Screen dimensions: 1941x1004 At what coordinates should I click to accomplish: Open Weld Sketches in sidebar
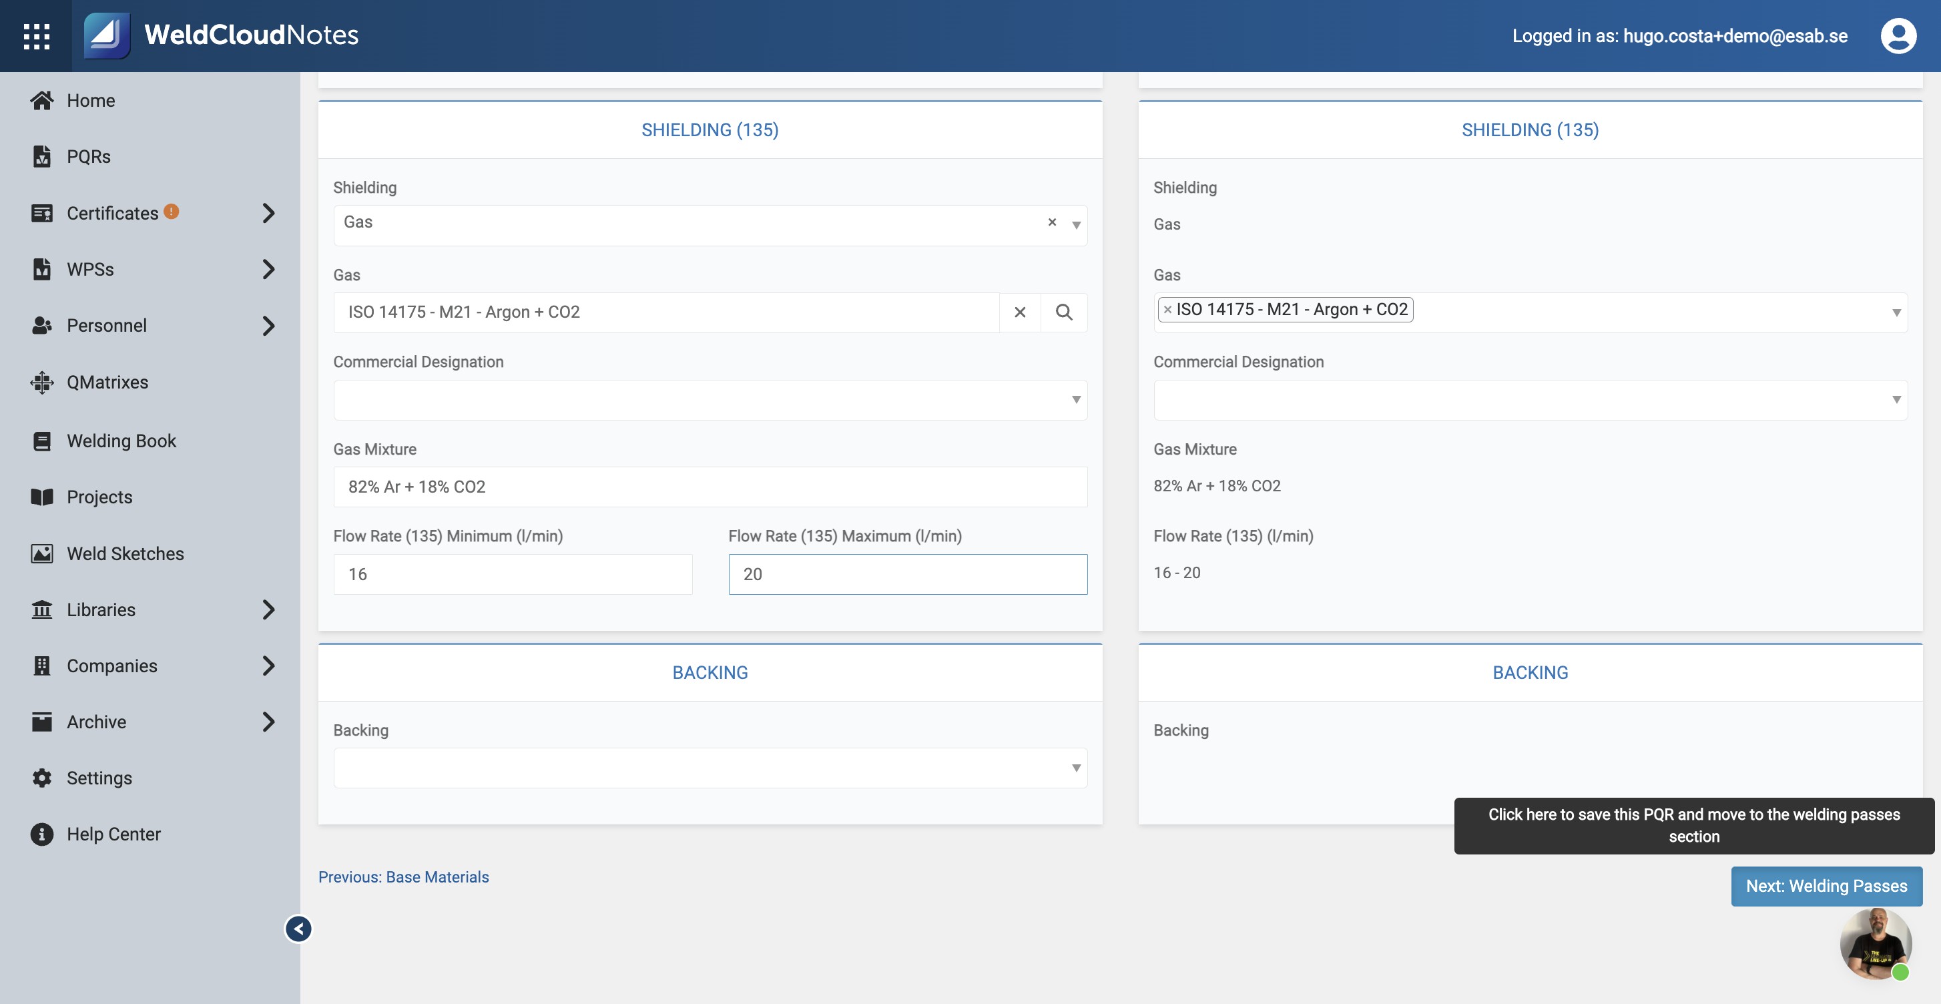pyautogui.click(x=125, y=553)
